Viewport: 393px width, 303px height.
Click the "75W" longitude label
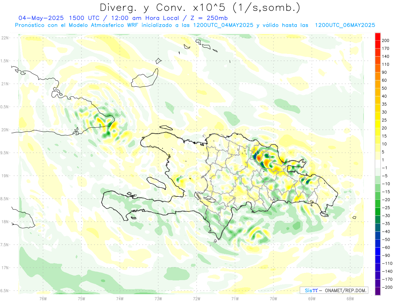(82, 299)
